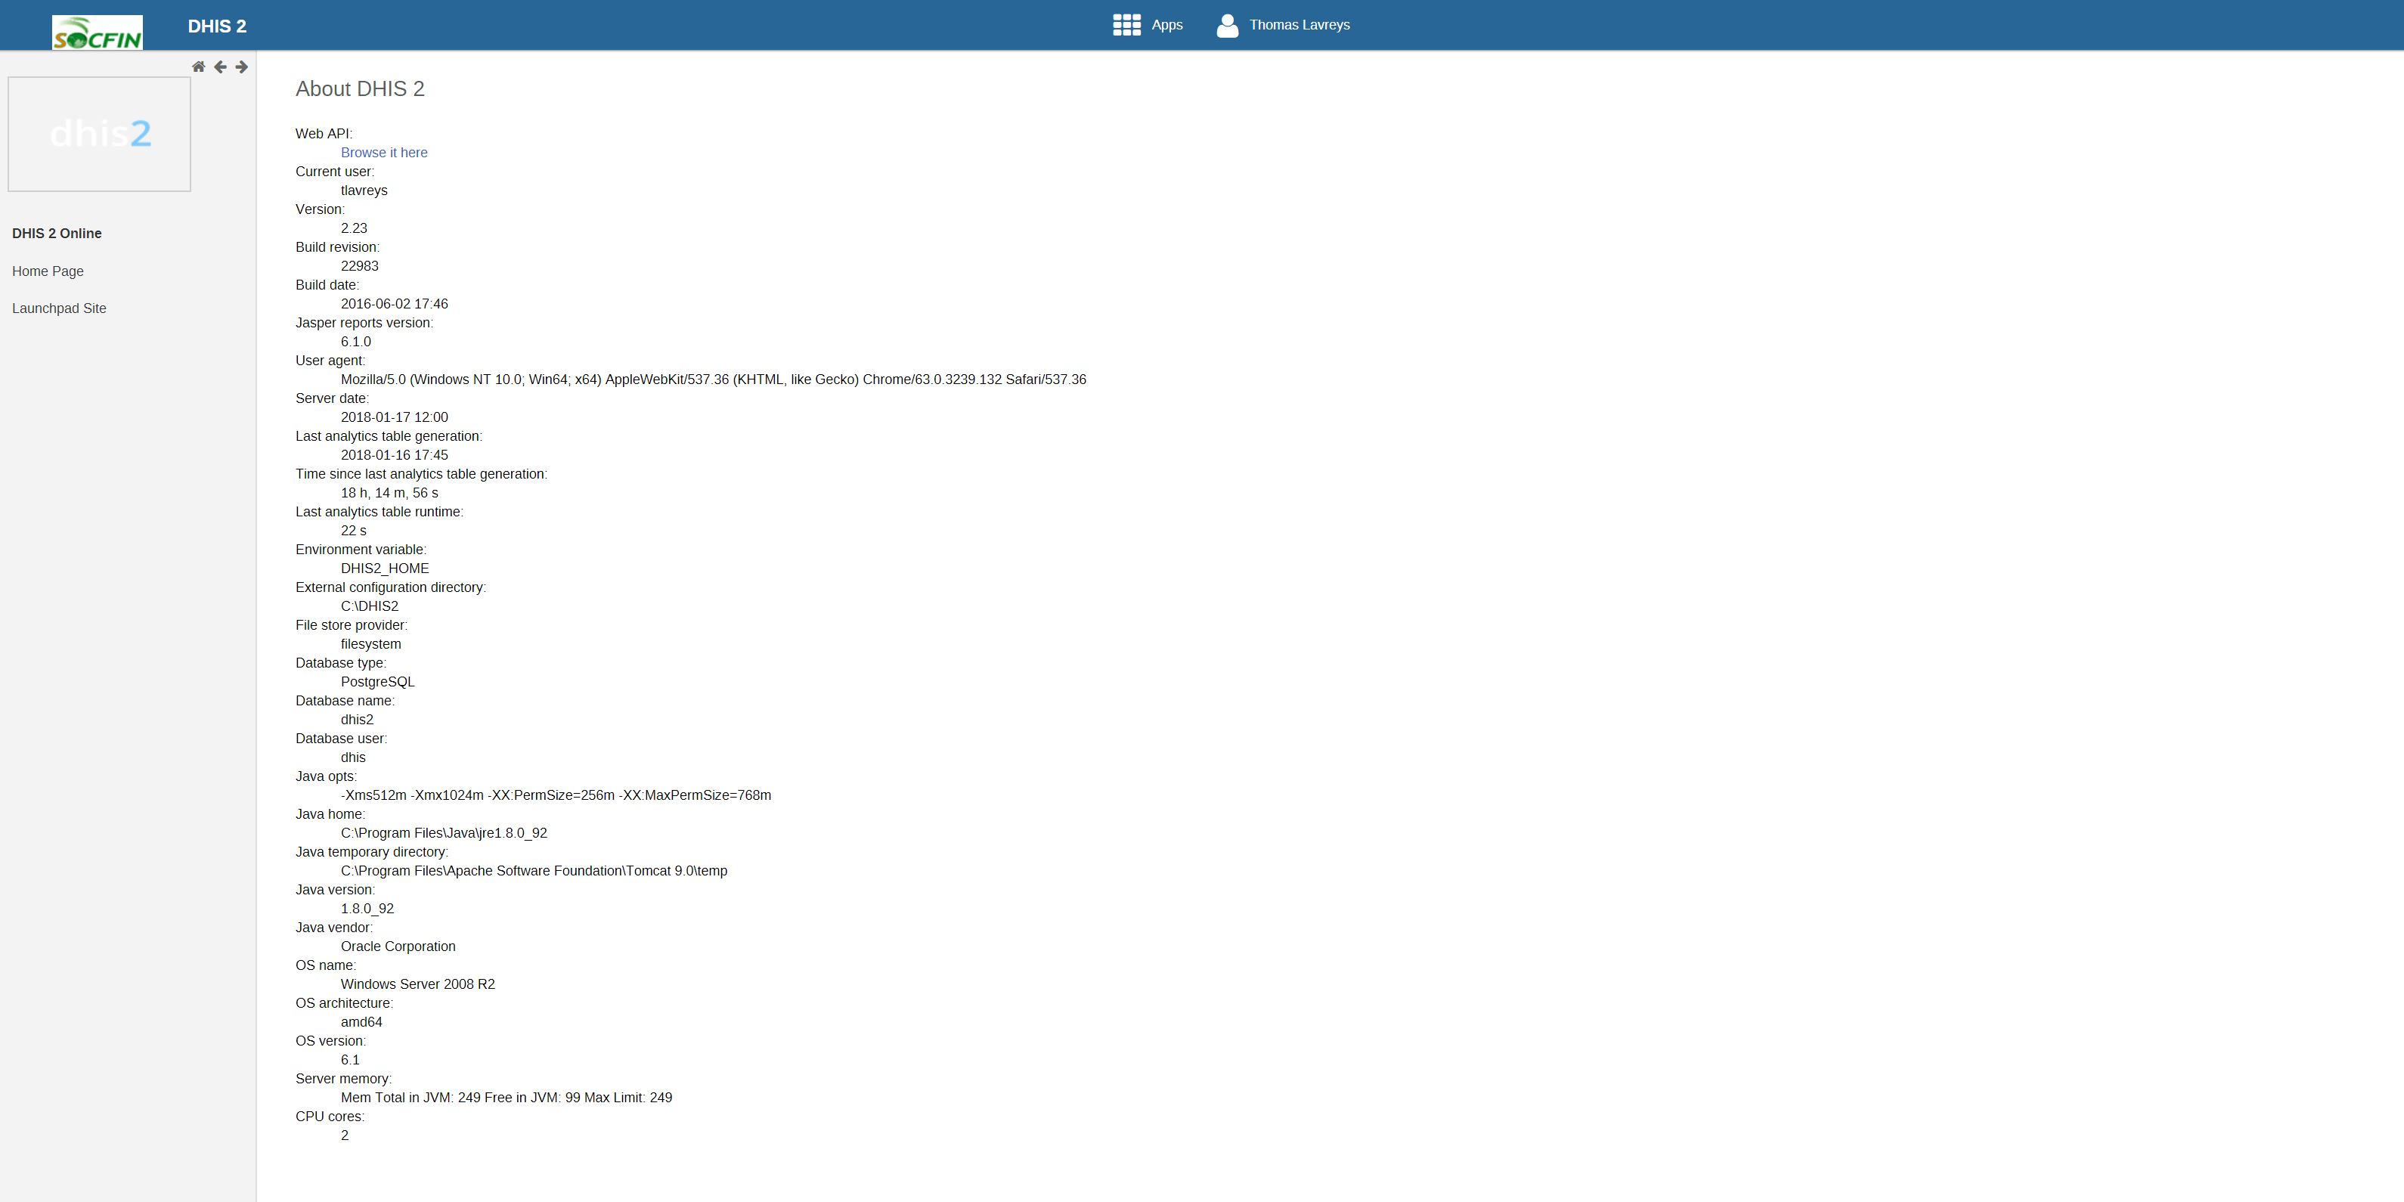Open the Apps grid icon

(1126, 25)
